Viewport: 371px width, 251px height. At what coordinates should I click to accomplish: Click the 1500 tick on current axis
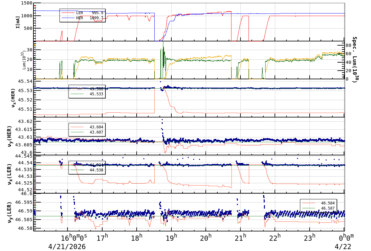click(27, 3)
